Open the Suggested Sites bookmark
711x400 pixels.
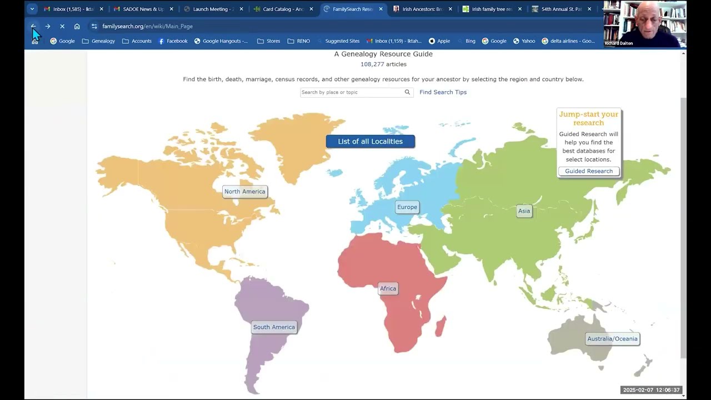338,41
